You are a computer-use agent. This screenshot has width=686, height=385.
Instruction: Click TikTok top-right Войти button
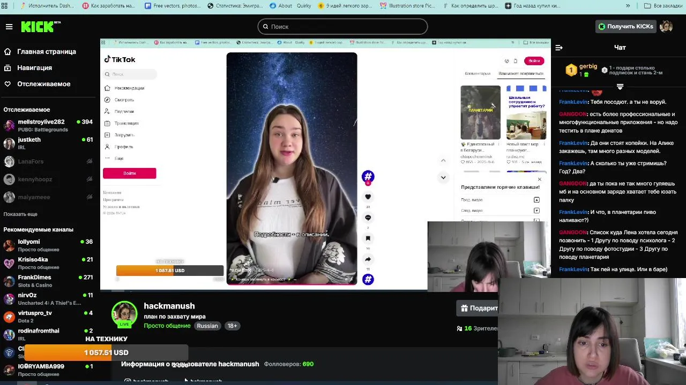pos(534,60)
